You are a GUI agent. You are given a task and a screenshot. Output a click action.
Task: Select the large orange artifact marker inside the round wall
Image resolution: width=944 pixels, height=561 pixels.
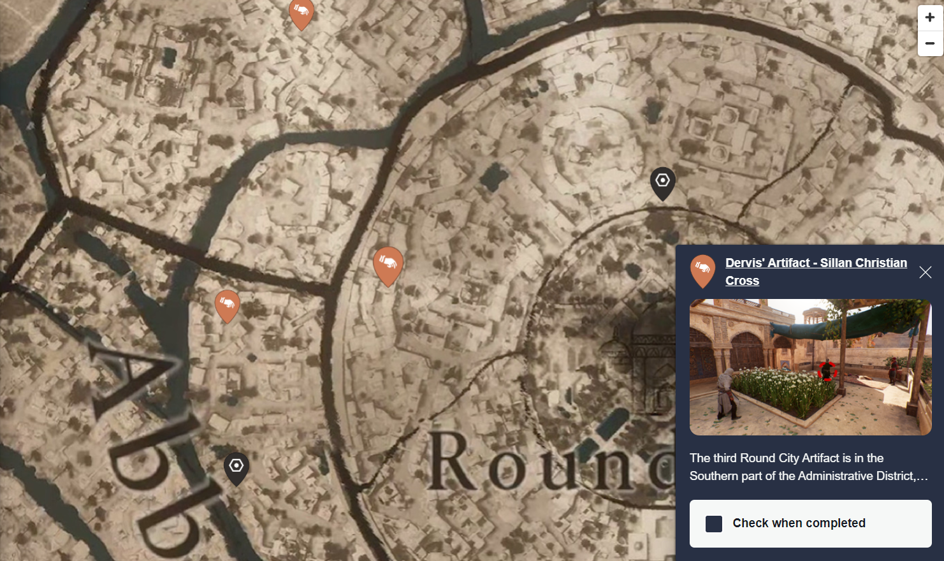pyautogui.click(x=388, y=266)
